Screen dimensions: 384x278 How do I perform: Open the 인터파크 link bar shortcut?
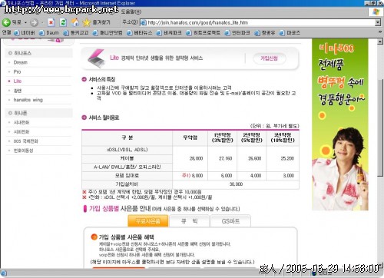coord(237,33)
